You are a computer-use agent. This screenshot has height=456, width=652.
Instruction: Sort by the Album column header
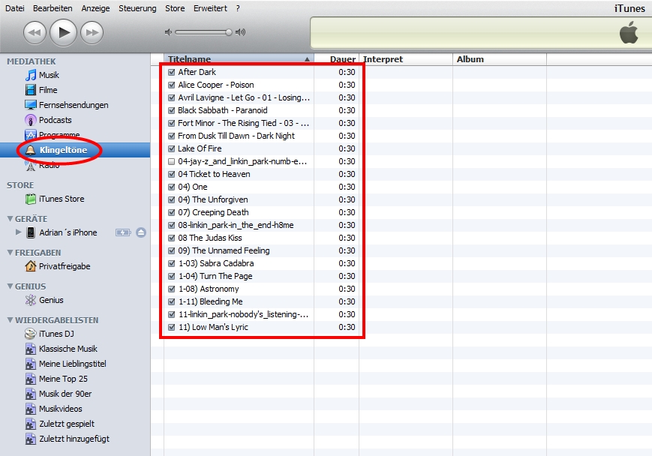(500, 59)
